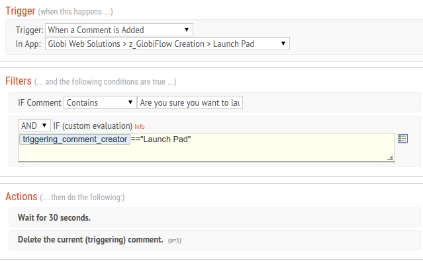Open the Info link for custom evaluation
This screenshot has width=423, height=261.
140,127
